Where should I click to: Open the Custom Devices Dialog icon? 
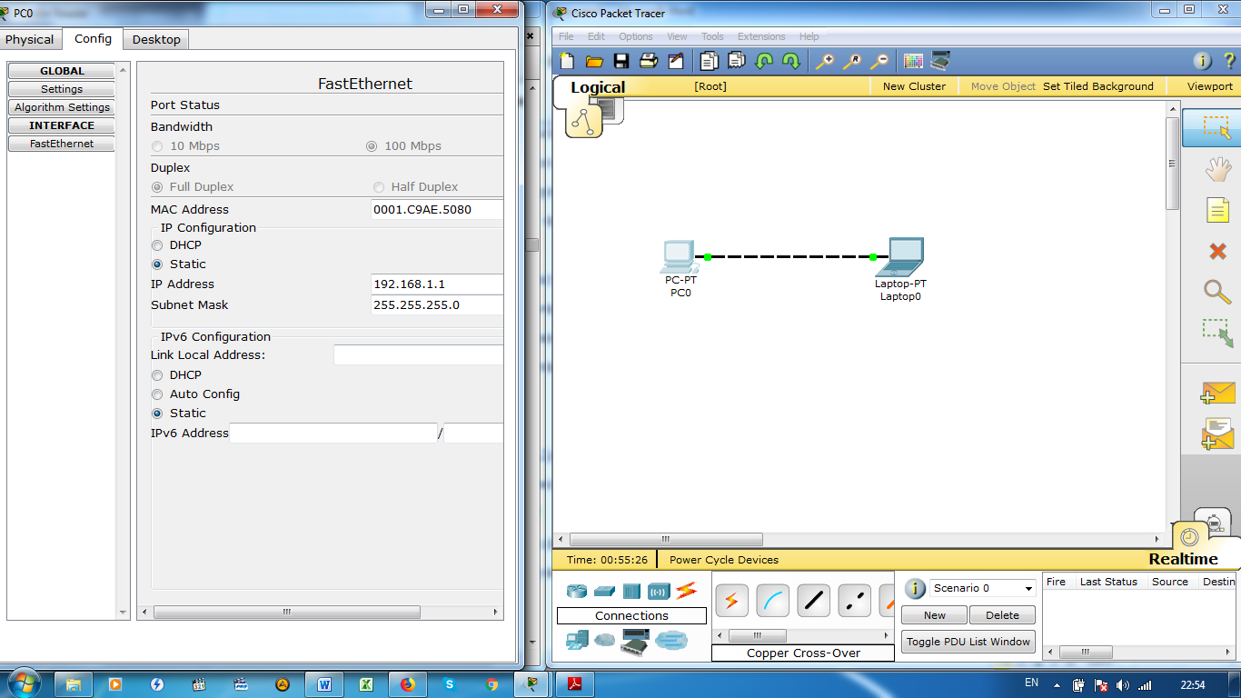940,61
